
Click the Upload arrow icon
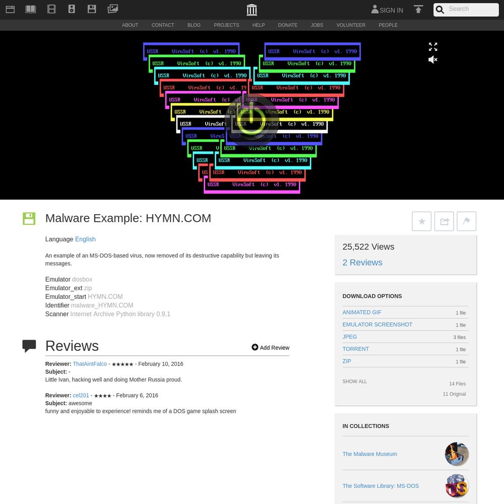[x=418, y=9]
